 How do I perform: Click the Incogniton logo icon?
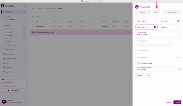[3, 6]
